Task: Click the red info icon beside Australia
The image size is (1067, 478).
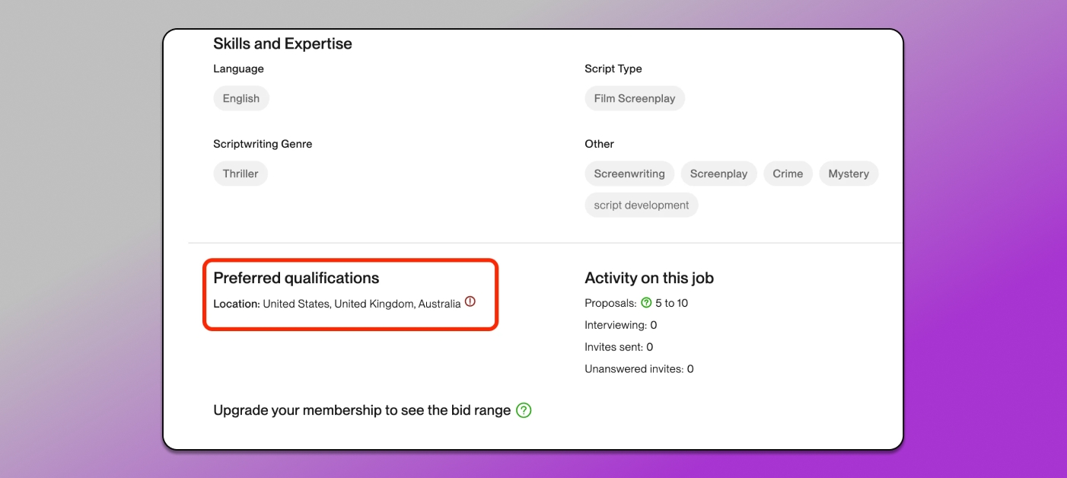Action: click(470, 301)
